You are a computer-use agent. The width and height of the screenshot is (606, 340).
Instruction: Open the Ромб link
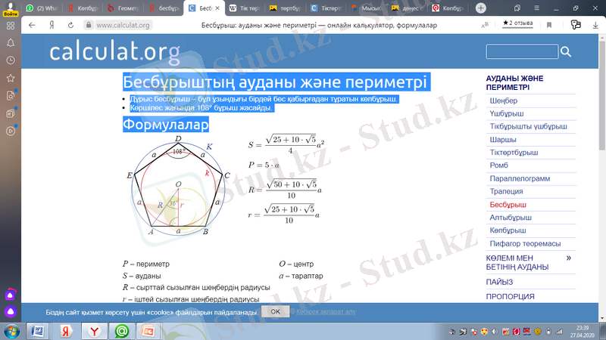click(498, 165)
